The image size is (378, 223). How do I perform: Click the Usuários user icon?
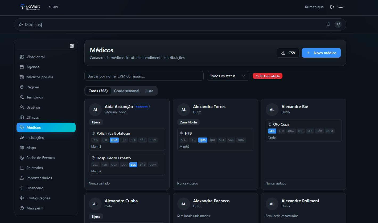22,107
